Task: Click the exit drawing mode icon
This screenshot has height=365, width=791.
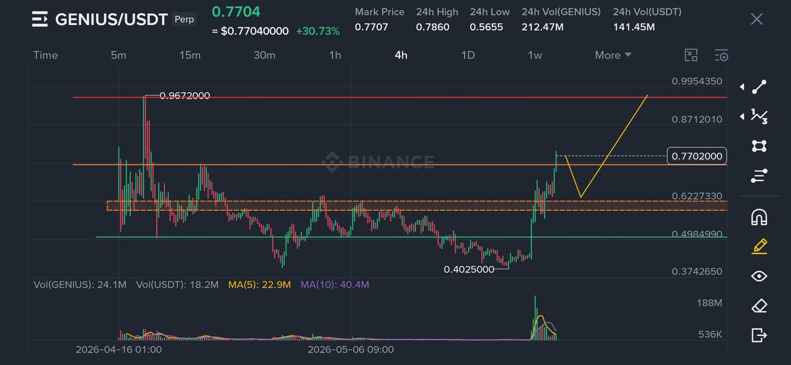Action: click(759, 335)
